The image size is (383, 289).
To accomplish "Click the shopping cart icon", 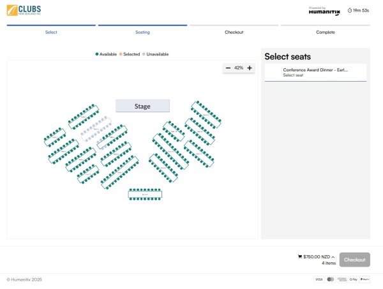I will 300,256.
